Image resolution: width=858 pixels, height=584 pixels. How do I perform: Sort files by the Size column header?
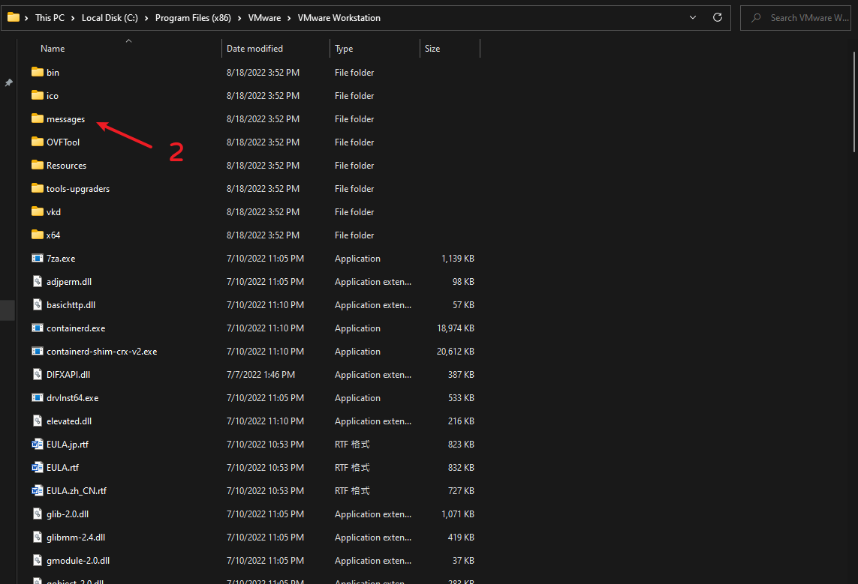click(x=432, y=49)
